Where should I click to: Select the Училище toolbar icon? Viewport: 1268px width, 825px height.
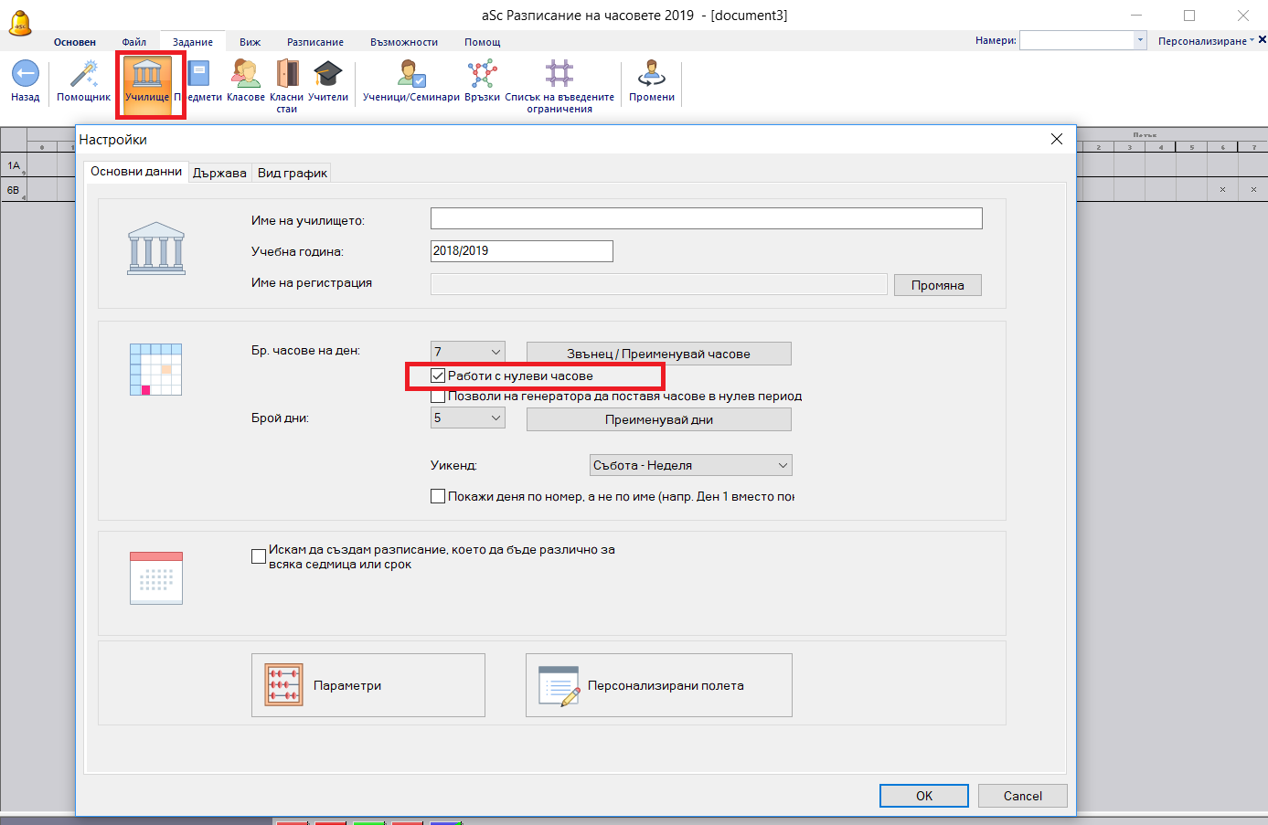pos(147,74)
